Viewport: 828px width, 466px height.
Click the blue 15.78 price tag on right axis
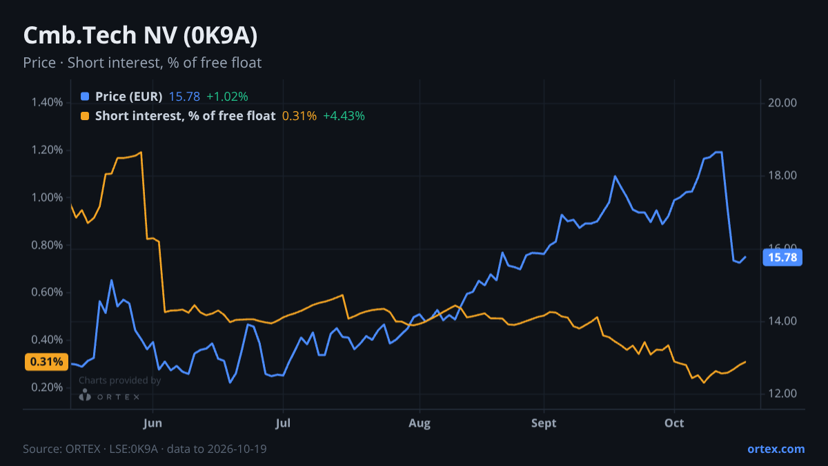[782, 258]
